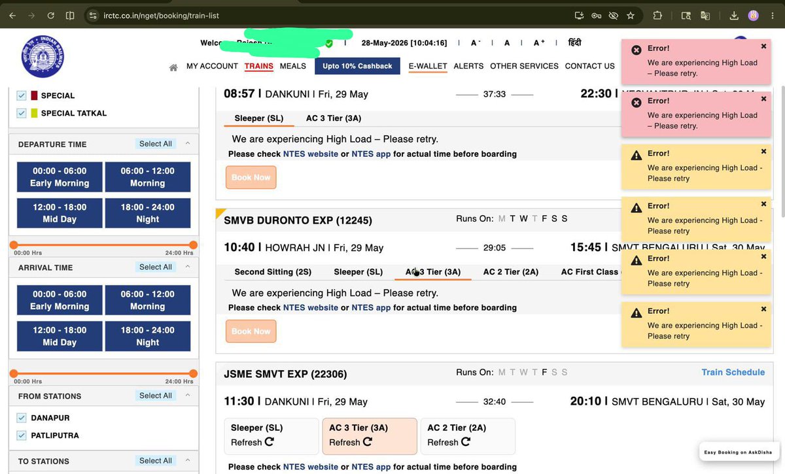This screenshot has width=785, height=474.
Task: Open Train Schedule for JSME SMVT EXP
Action: click(733, 372)
